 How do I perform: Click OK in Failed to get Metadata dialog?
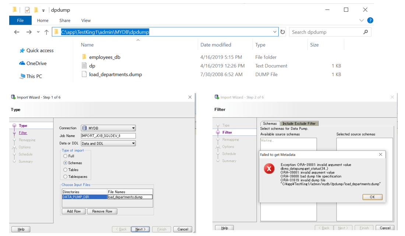pyautogui.click(x=372, y=197)
